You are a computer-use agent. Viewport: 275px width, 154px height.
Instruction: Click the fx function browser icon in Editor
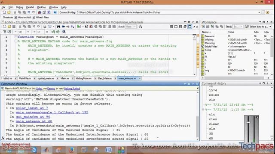click(141, 27)
